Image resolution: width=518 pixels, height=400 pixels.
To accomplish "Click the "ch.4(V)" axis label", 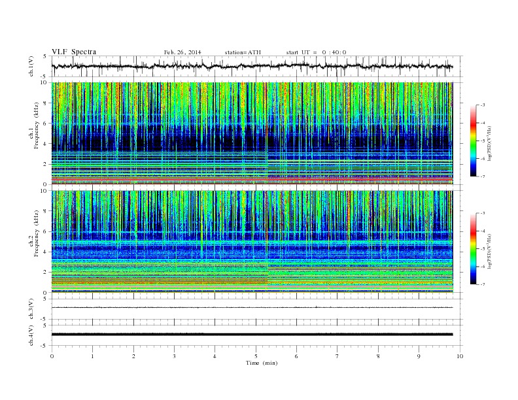I will 31,335.
